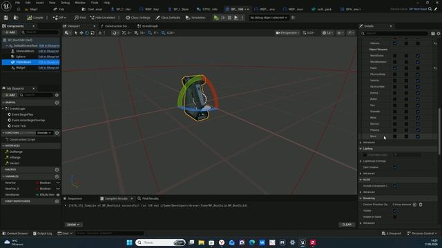Viewport: 442px width, 248px height.
Task: Open the Output Log
Action: (43, 234)
